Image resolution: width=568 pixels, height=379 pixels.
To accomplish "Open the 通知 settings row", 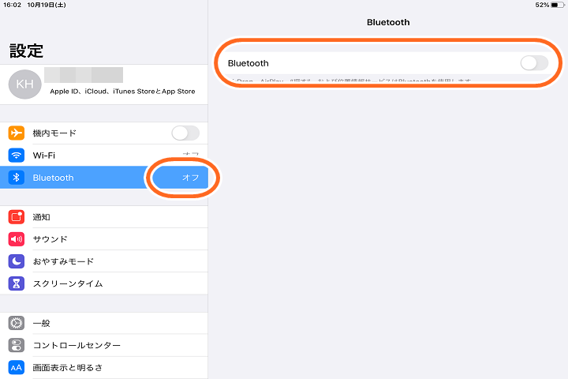I will [104, 217].
